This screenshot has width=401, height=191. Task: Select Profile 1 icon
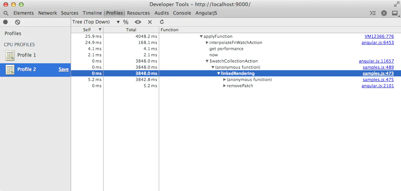tap(10, 55)
